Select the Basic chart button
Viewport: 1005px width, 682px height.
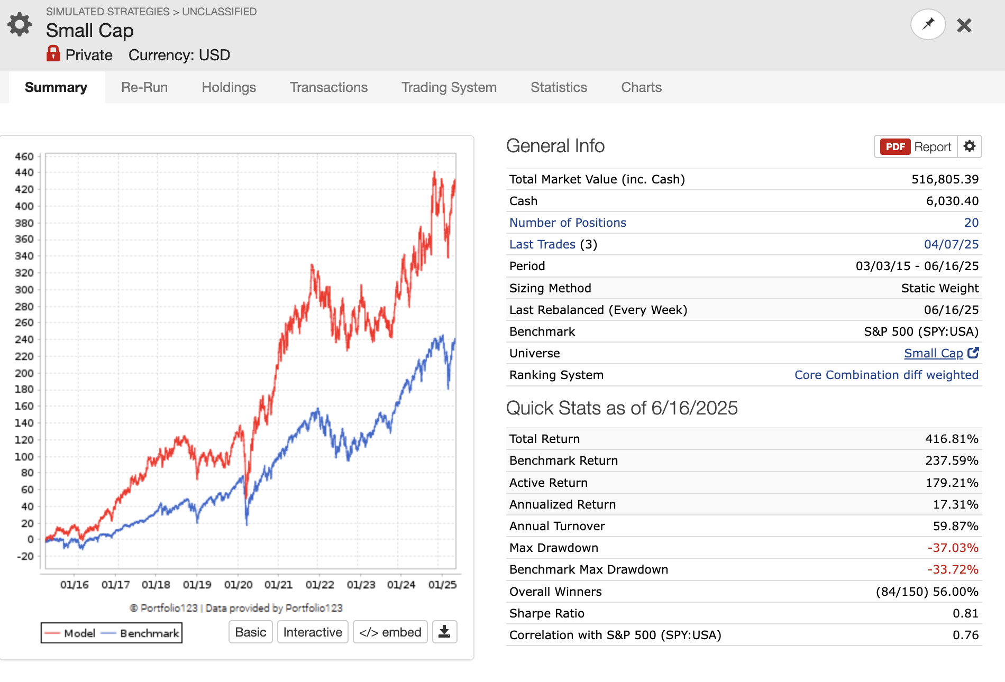coord(251,632)
